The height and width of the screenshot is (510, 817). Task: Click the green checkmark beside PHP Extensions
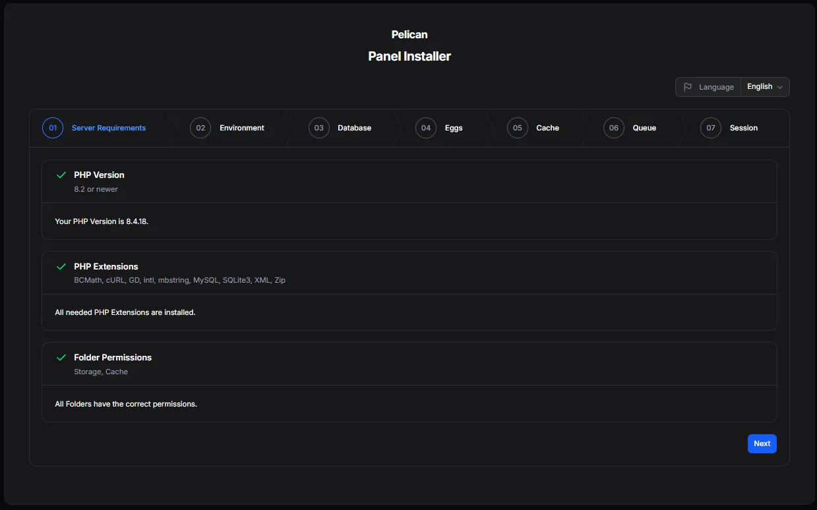pyautogui.click(x=61, y=267)
